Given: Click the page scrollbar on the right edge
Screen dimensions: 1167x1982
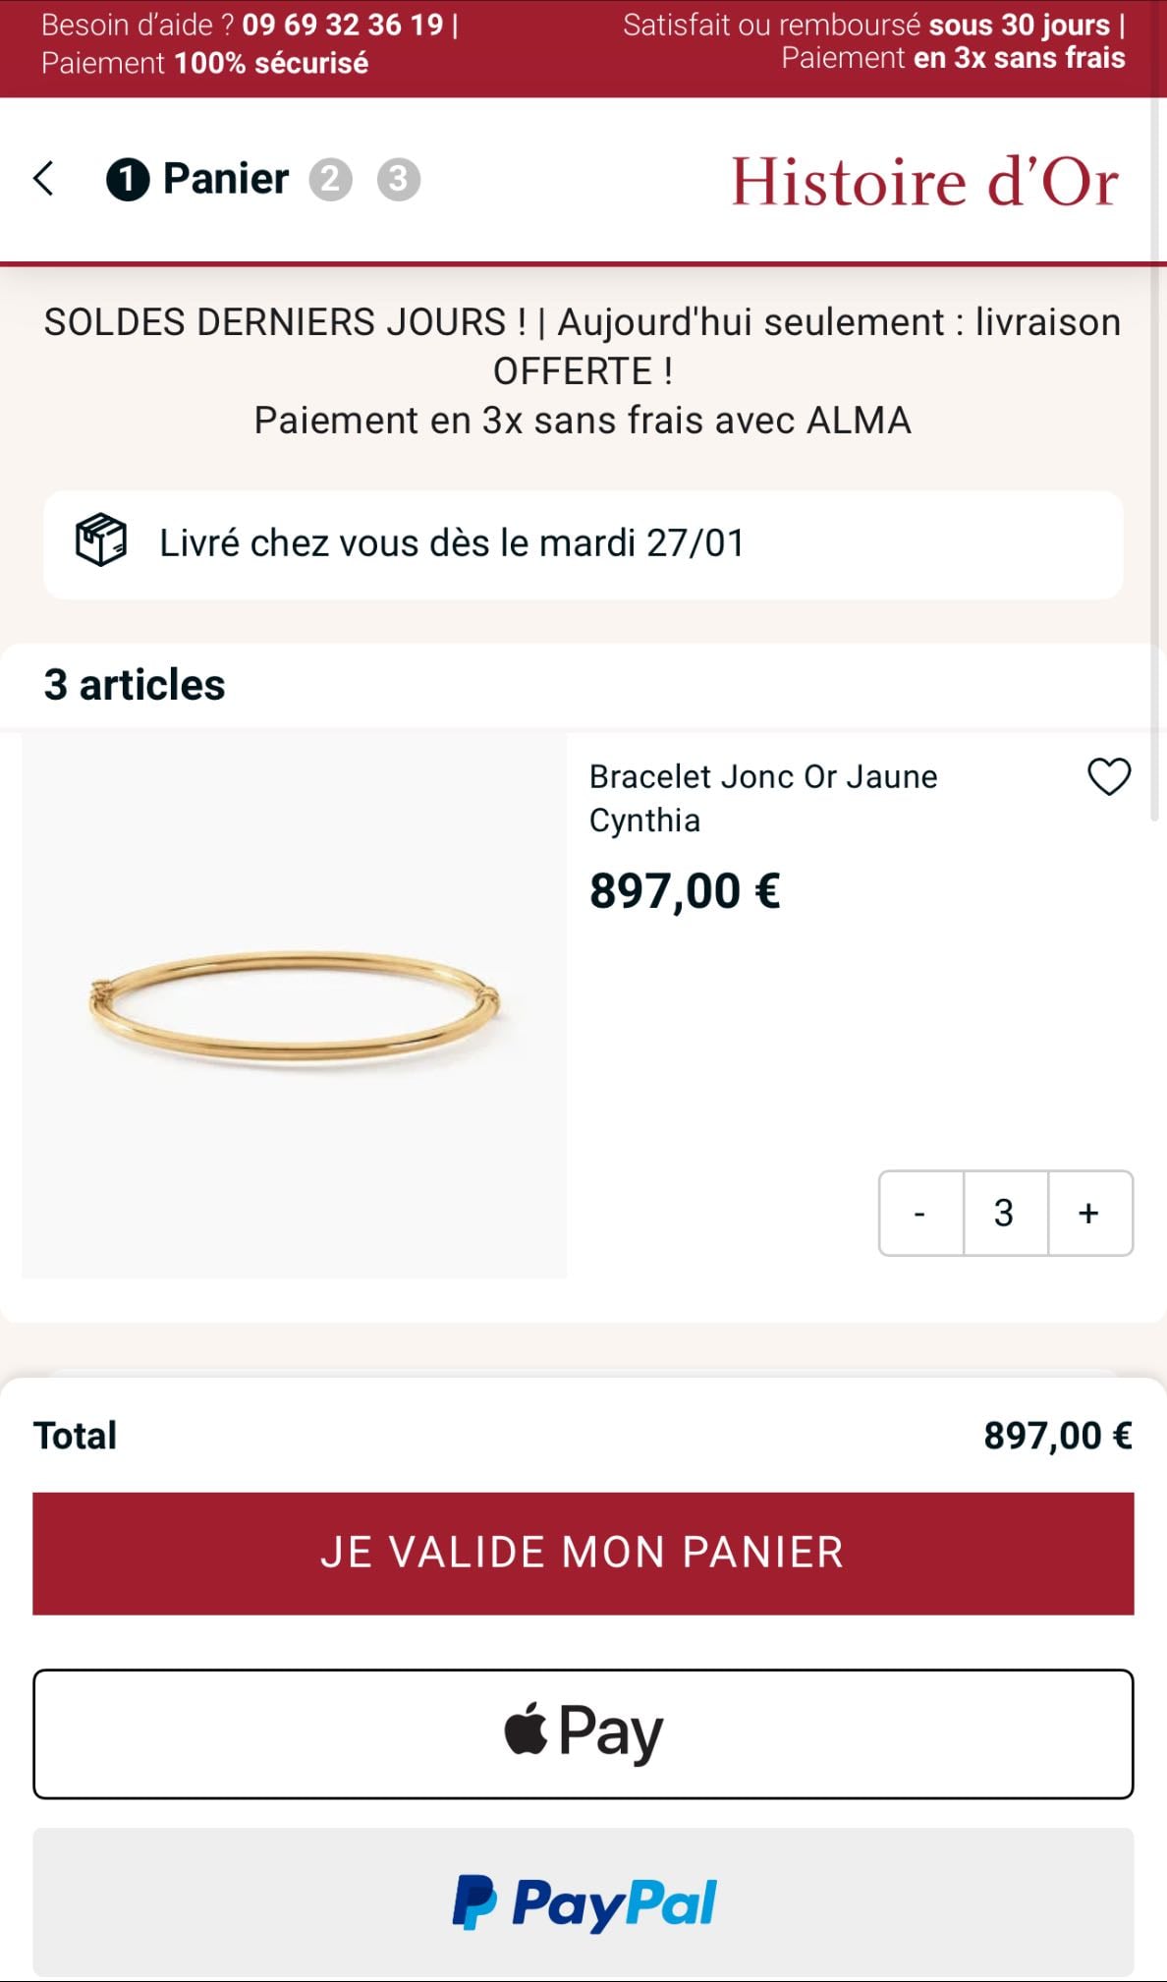Looking at the screenshot, I should [x=1155, y=462].
